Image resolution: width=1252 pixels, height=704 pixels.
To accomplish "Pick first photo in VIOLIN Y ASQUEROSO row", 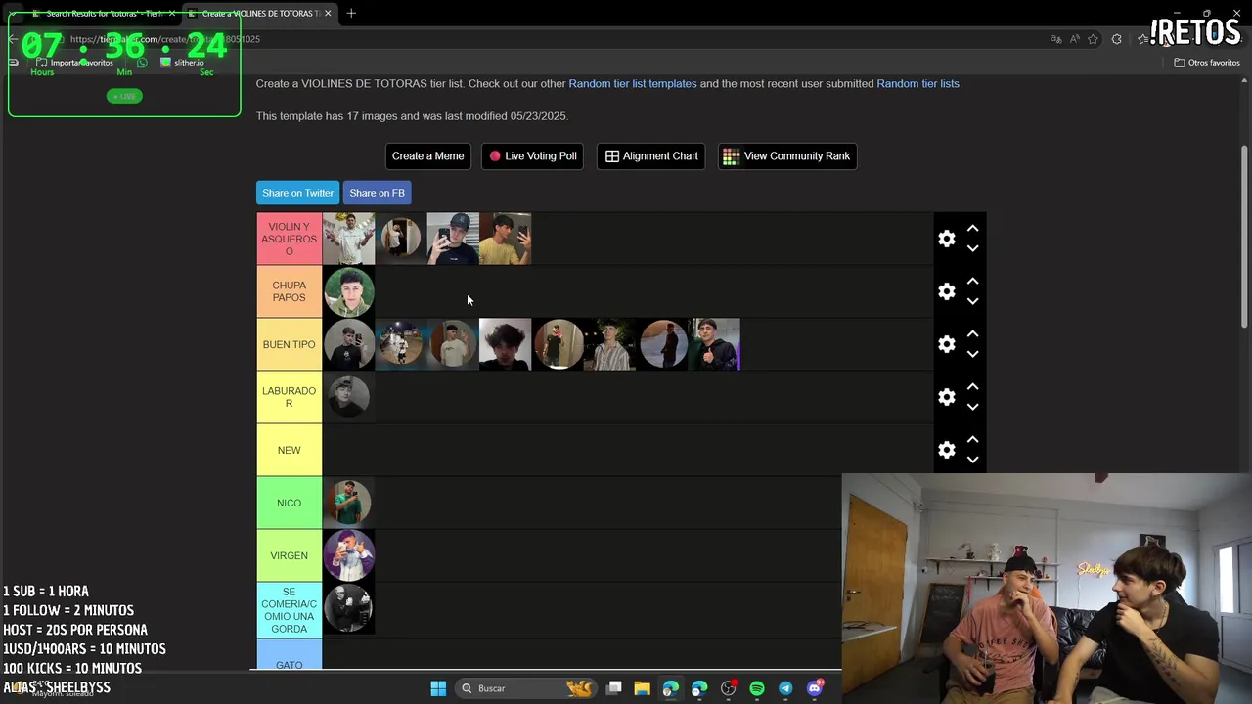I will (348, 239).
